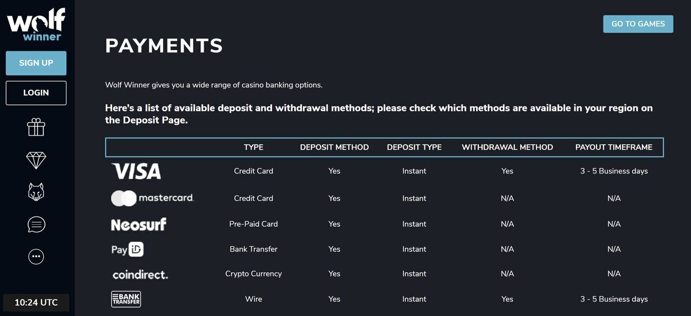Click the GO TO GAMES button
This screenshot has height=316, width=691.
point(638,24)
